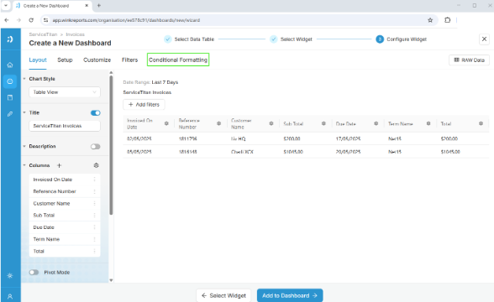This screenshot has height=302, width=494.
Task: Click the user profile icon in sidebar
Action: tap(10, 296)
